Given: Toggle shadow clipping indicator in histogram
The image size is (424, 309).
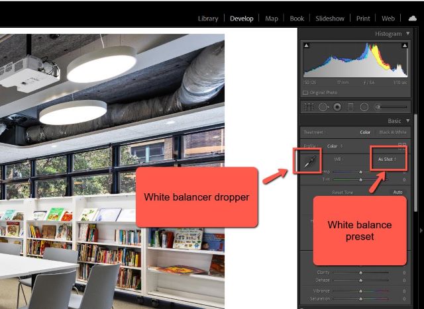Looking at the screenshot, I should (306, 46).
